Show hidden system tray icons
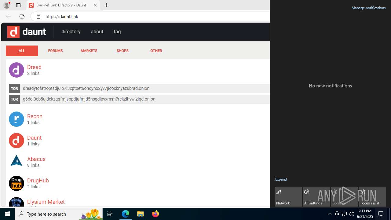 pos(329,214)
